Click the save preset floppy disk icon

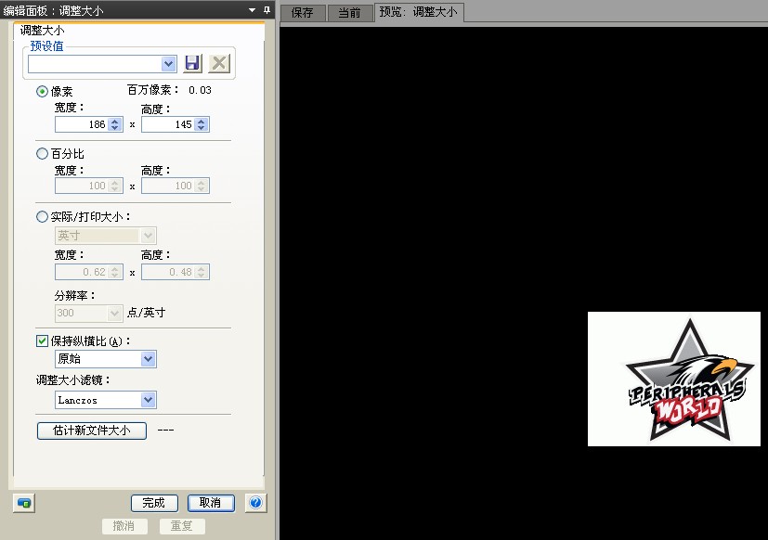193,63
